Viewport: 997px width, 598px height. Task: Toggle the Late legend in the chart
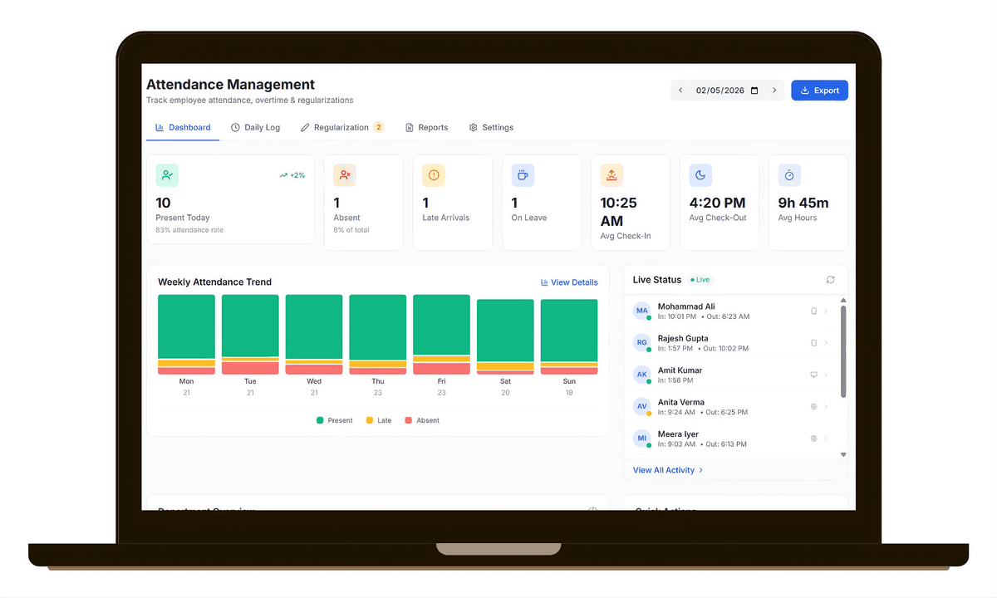tap(378, 420)
